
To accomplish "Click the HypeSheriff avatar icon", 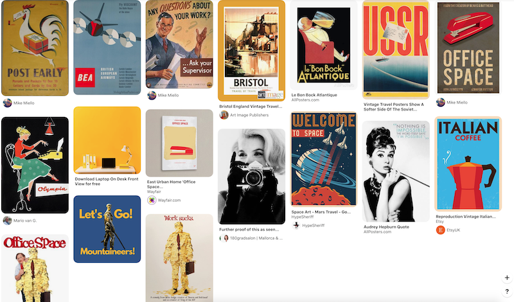I will tap(296, 226).
